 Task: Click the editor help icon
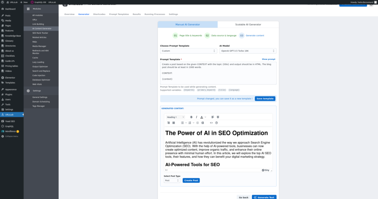pyautogui.click(x=216, y=123)
